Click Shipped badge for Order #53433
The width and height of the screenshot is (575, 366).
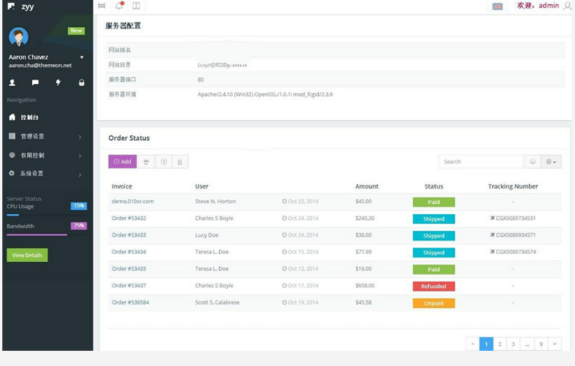click(434, 236)
